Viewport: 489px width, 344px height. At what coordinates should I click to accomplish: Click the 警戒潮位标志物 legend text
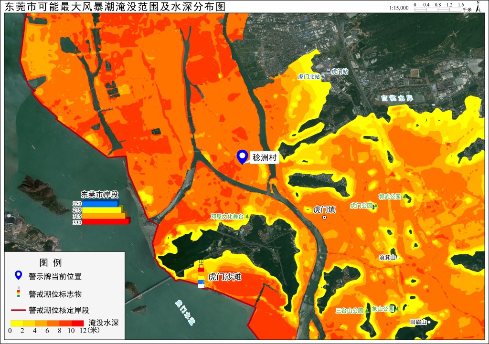55,294
